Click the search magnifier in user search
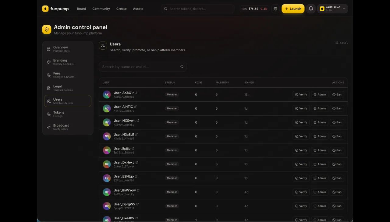 182,67
